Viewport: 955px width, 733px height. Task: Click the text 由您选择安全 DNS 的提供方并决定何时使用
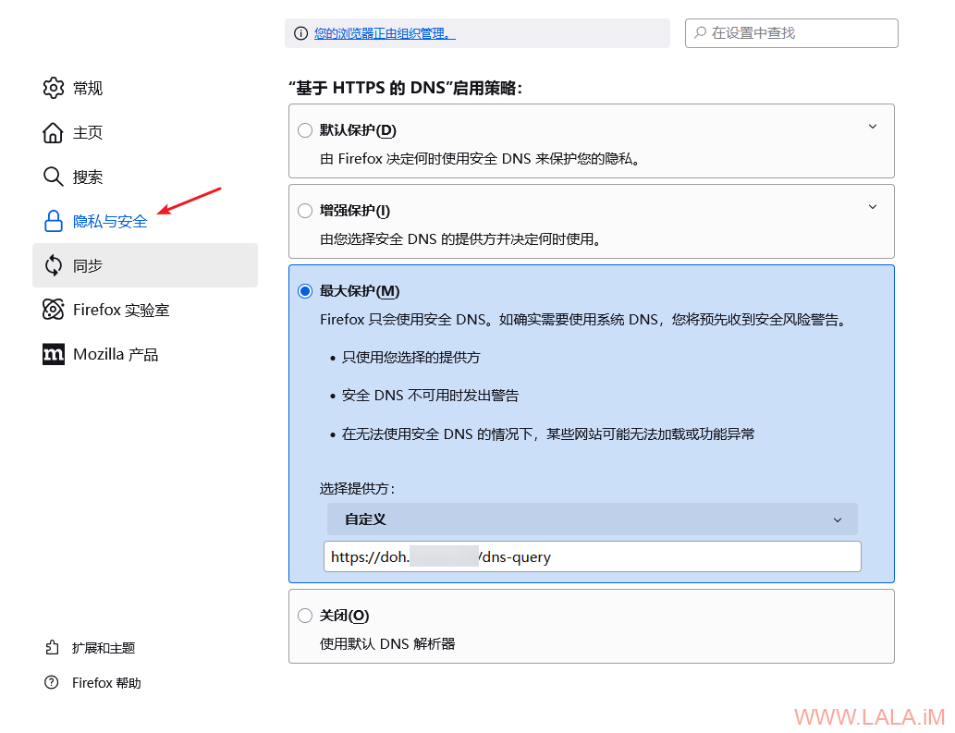pos(461,239)
